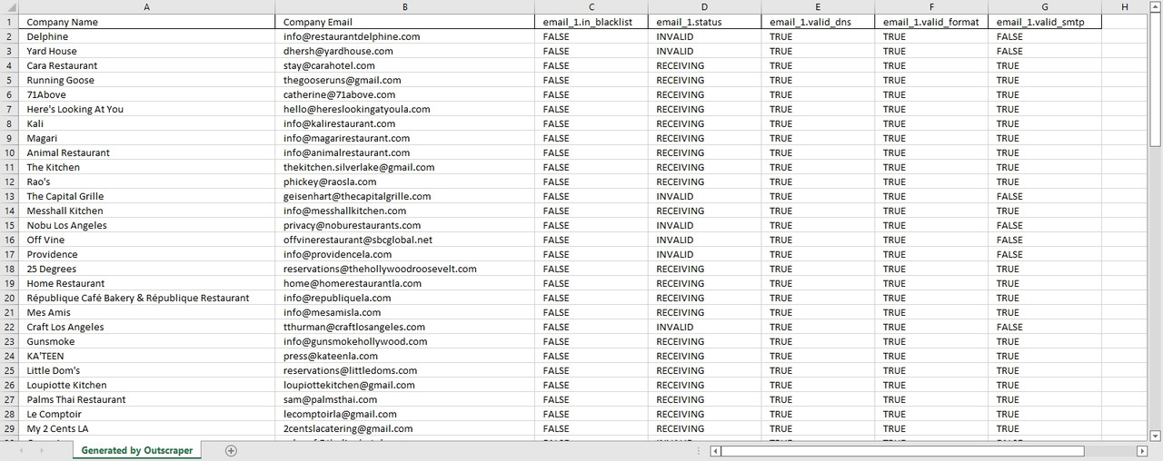Select the Generated by Outscraper sheet tab

point(137,451)
